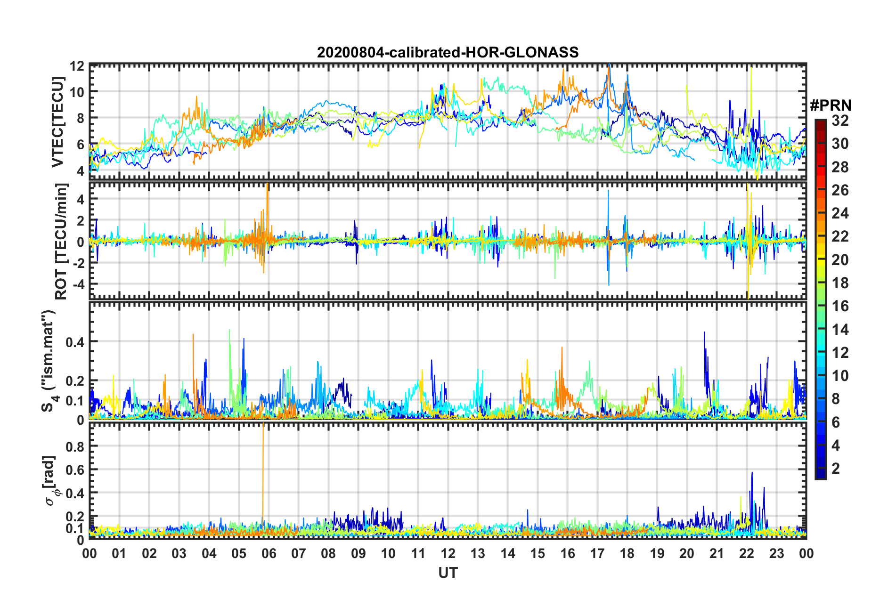
Task: Click VTEC axis tick label "4"
Action: [80, 171]
